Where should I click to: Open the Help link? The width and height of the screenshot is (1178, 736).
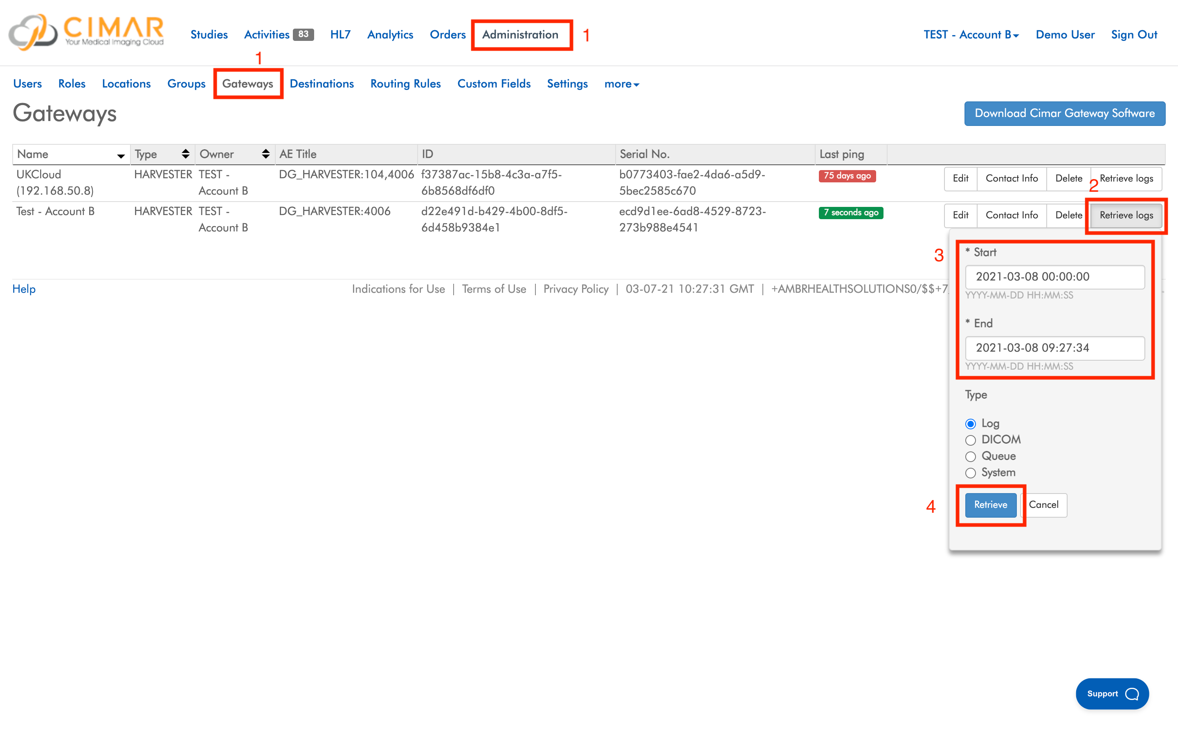tap(24, 289)
